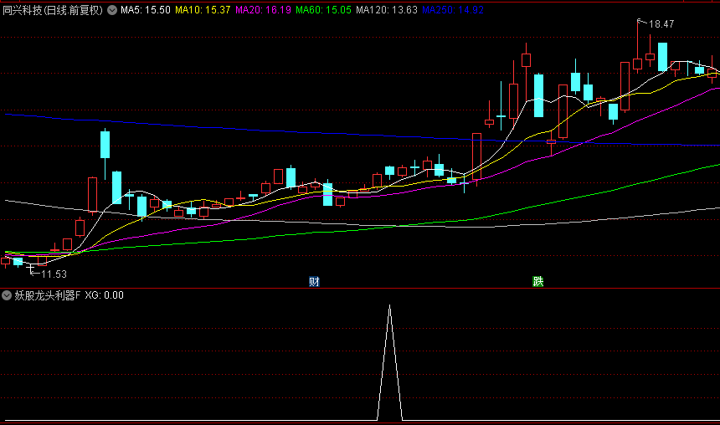
Task: Click the divider between chart and indicator panel
Action: 360,288
